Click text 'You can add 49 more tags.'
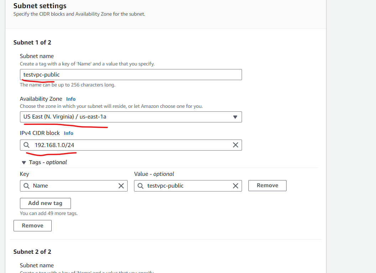Viewport: 376px width, 273px height. click(x=49, y=213)
